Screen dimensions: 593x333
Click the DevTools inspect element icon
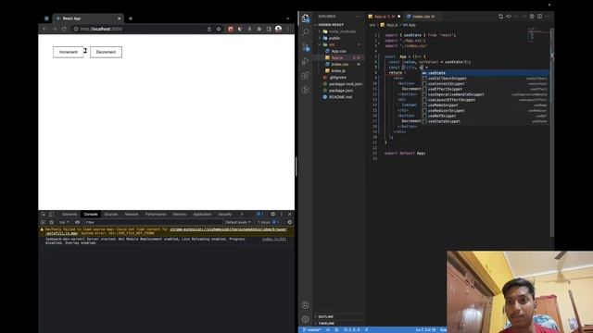[x=44, y=214]
